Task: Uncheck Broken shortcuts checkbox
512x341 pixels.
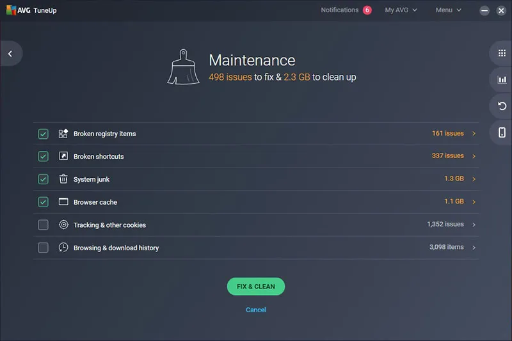Action: (x=43, y=156)
